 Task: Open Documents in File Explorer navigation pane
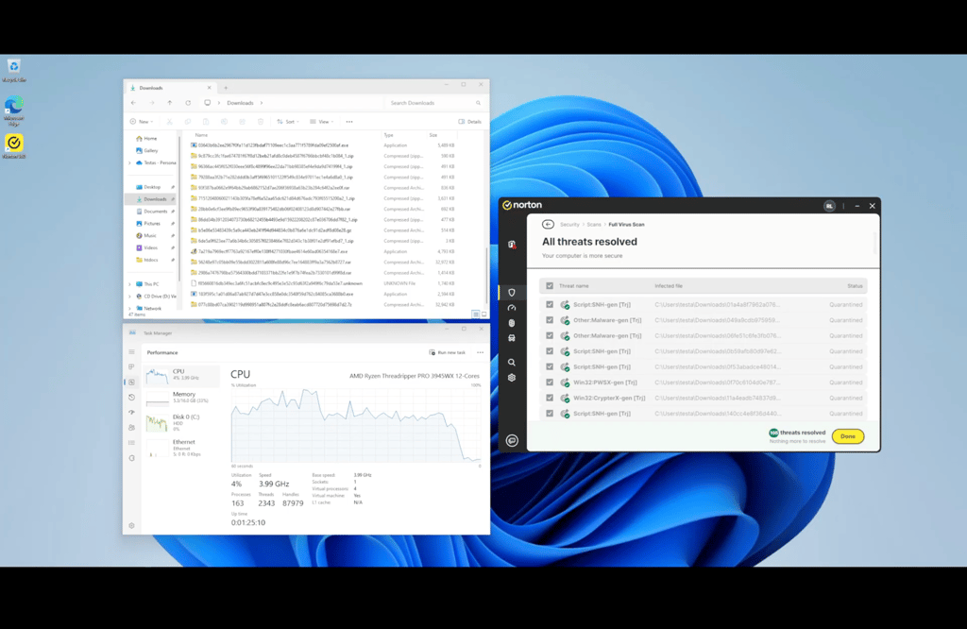pyautogui.click(x=155, y=212)
